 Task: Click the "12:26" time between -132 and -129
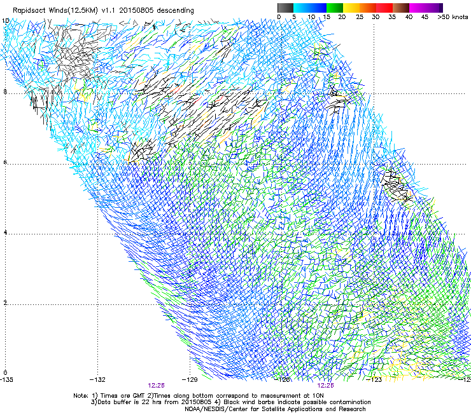(156, 386)
